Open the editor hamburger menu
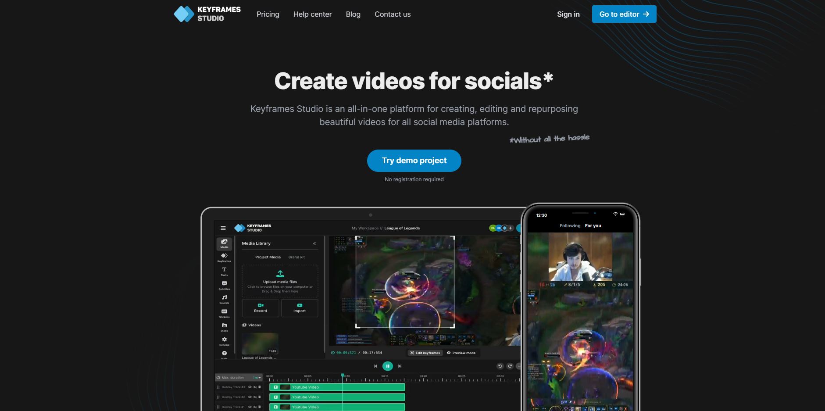This screenshot has height=411, width=825. click(x=223, y=228)
